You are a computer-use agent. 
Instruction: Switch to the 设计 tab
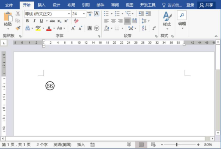tap(56, 5)
